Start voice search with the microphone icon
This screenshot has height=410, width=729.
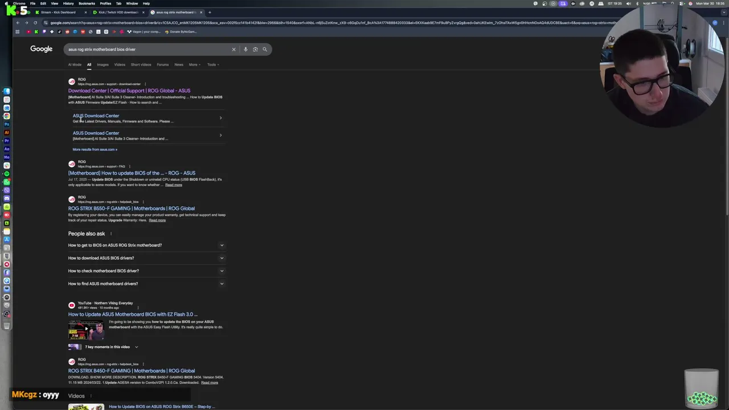tap(245, 50)
